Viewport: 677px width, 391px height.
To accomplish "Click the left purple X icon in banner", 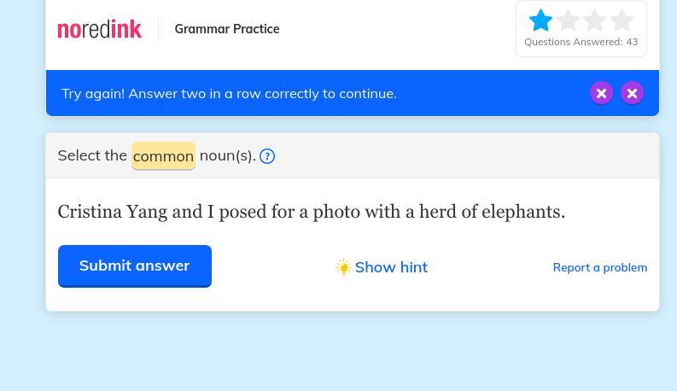I will 601,93.
